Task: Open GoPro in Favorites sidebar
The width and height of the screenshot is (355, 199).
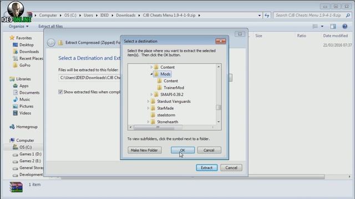Action: point(24,65)
